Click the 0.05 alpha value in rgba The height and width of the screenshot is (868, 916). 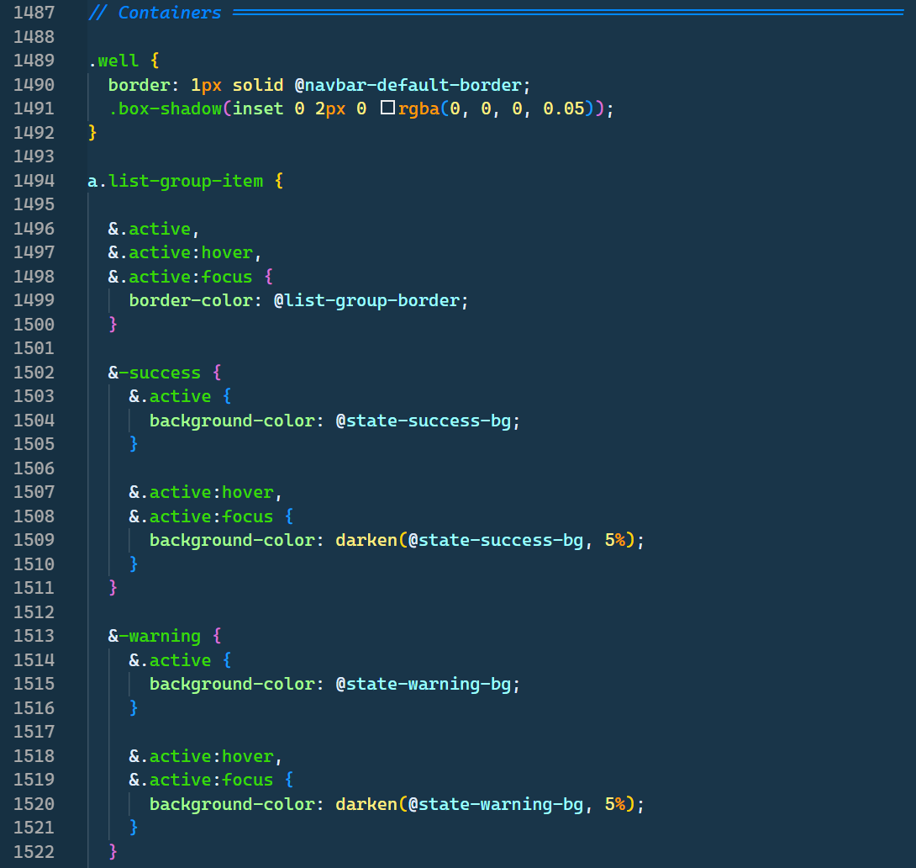[563, 108]
